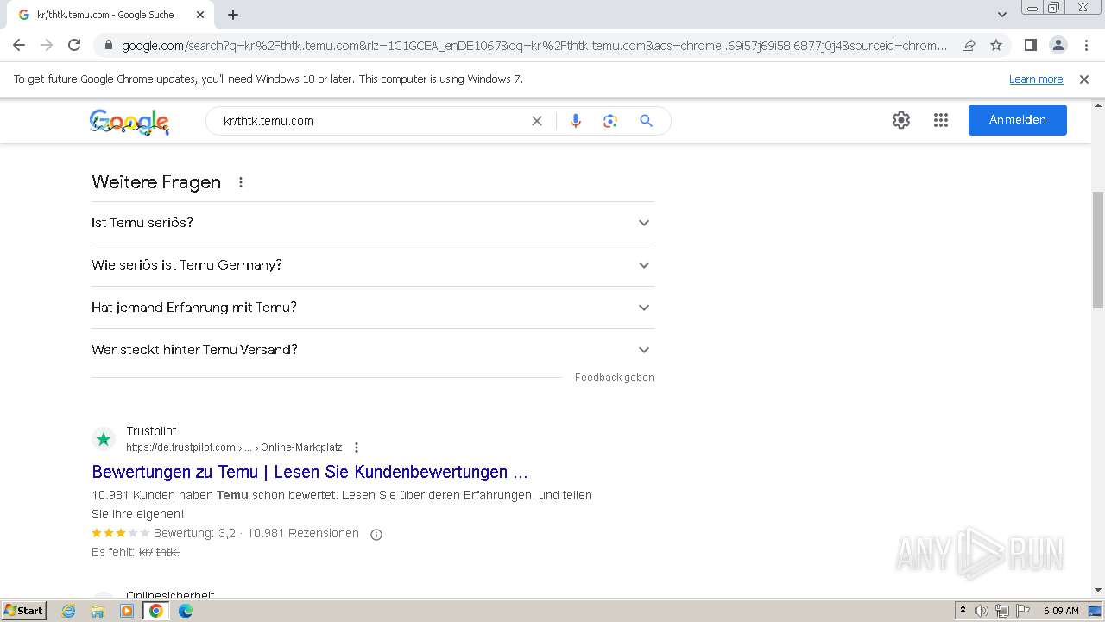Open the Chrome profile avatar

(x=1058, y=46)
